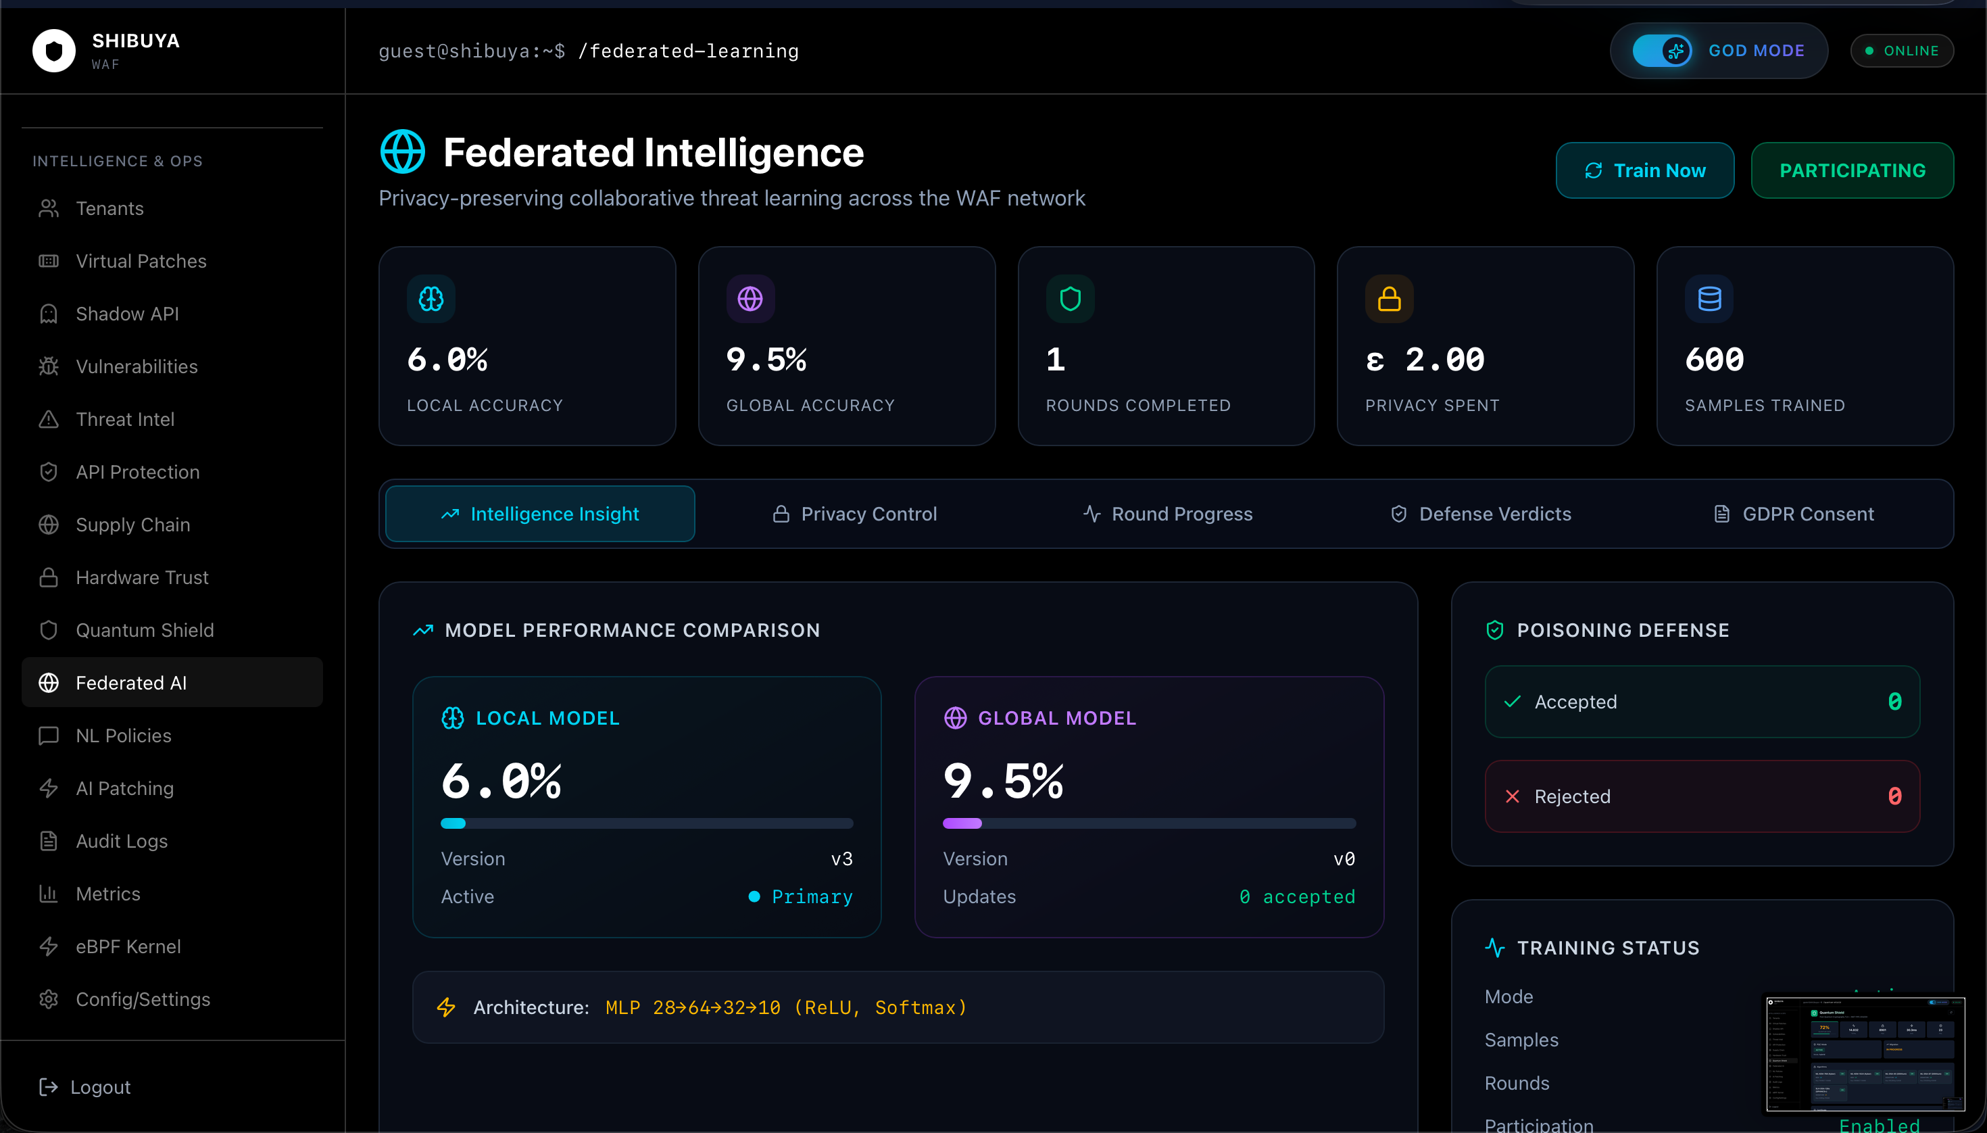Toggle the God Mode switch
This screenshot has width=1987, height=1133.
(x=1662, y=51)
